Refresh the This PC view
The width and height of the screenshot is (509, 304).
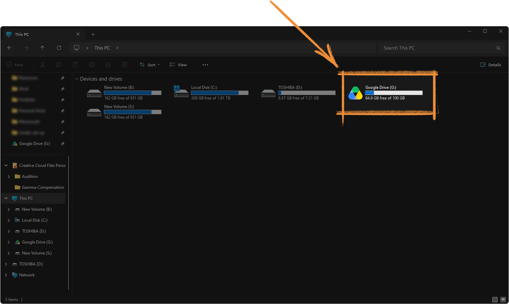pos(59,48)
